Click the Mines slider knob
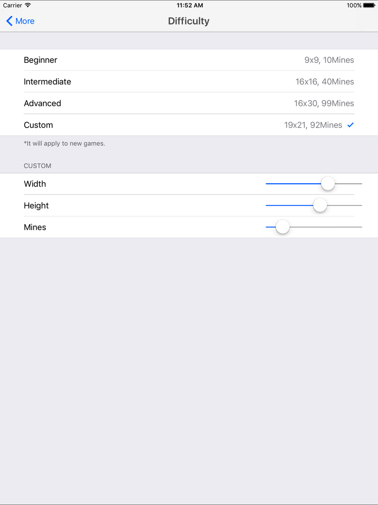 point(282,227)
